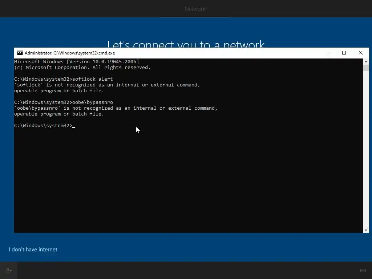Image resolution: width=372 pixels, height=279 pixels.
Task: Click the Microsoft Windows version text line
Action: click(x=77, y=62)
